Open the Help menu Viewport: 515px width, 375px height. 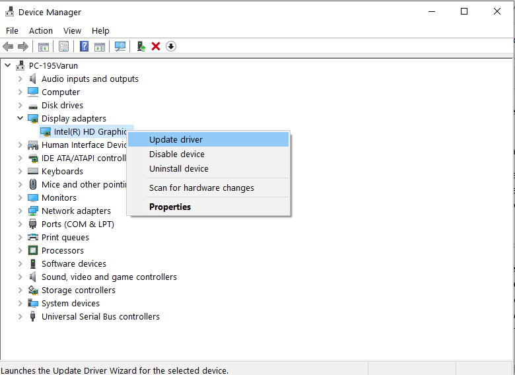pyautogui.click(x=100, y=30)
